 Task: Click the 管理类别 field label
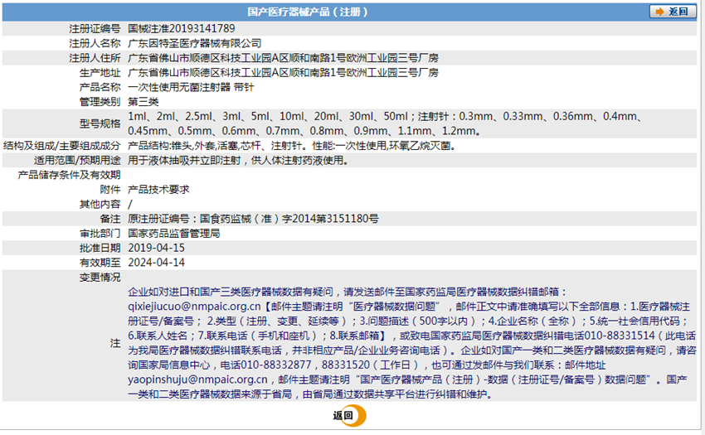coord(100,102)
